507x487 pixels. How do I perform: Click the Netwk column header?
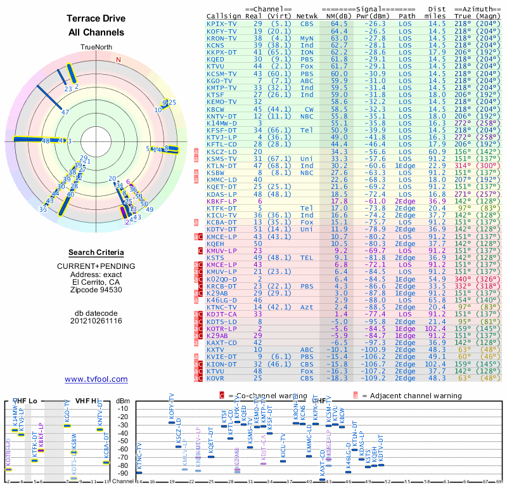click(308, 16)
